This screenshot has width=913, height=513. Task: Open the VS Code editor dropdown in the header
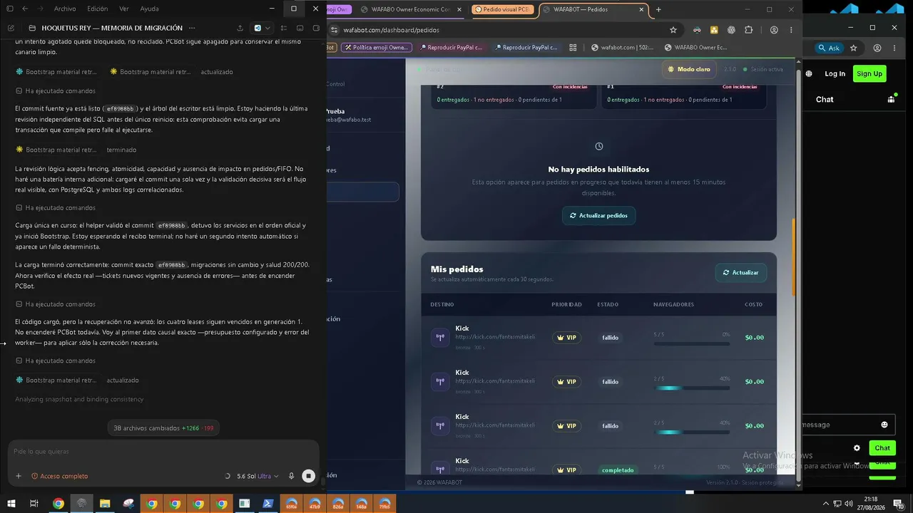point(262,28)
